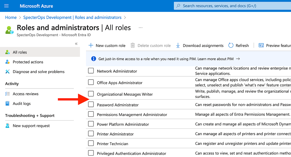The height and width of the screenshot is (157, 291).
Task: Click the Audit logs icon
Action: (x=8, y=104)
